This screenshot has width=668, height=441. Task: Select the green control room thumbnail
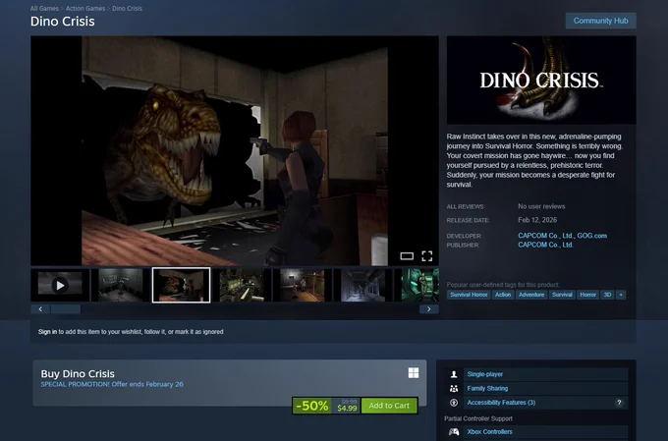click(x=242, y=285)
